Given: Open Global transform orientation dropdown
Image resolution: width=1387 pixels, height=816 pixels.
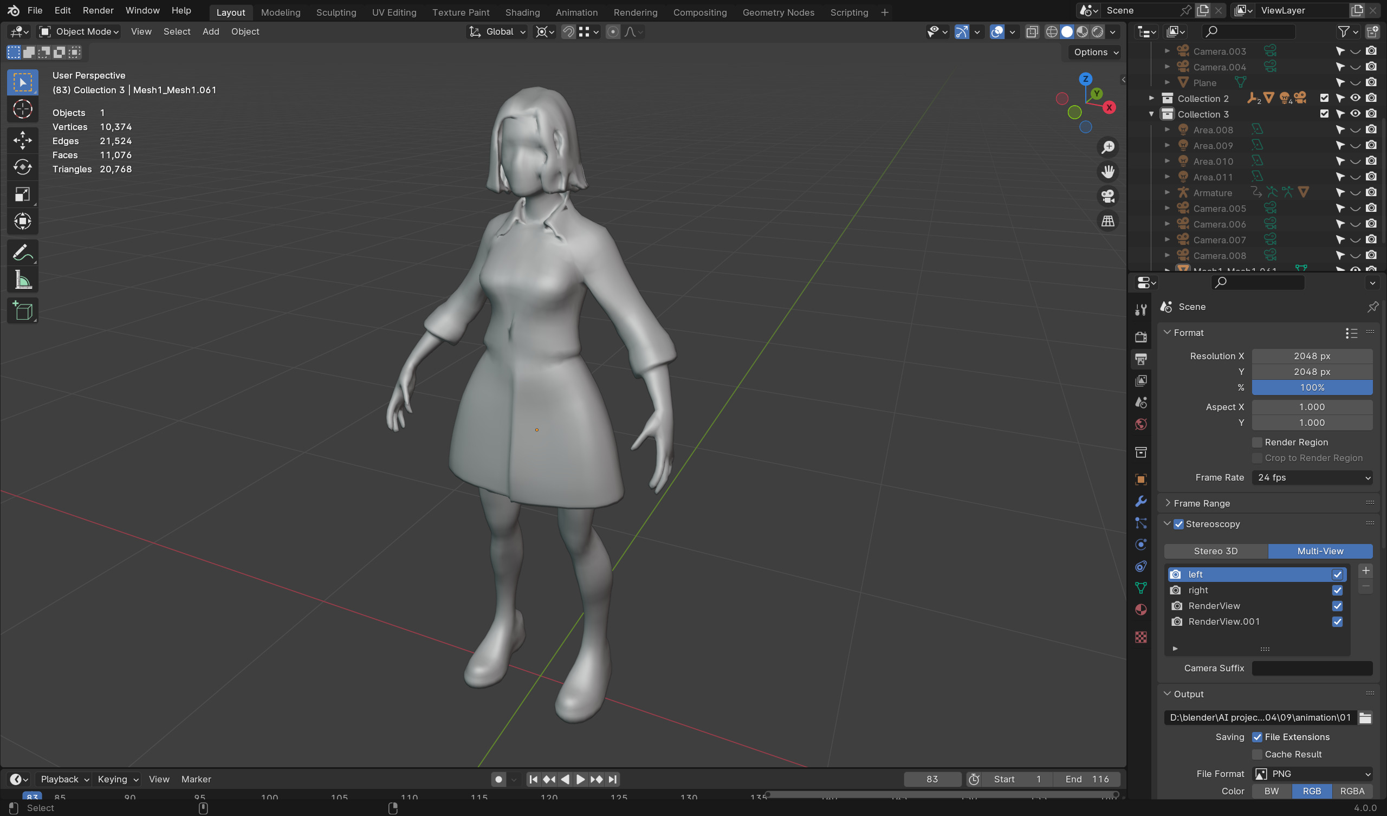Looking at the screenshot, I should (x=497, y=32).
